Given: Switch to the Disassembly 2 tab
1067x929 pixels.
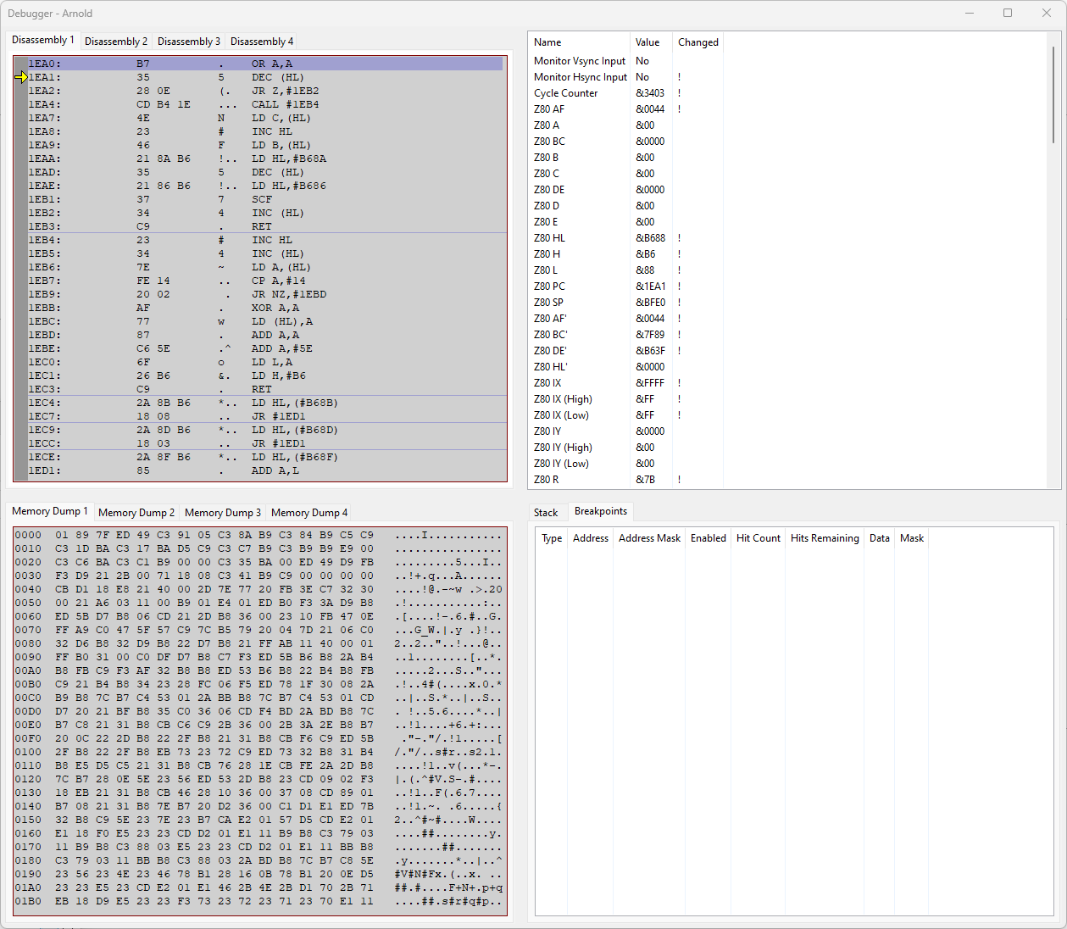Looking at the screenshot, I should pos(116,42).
